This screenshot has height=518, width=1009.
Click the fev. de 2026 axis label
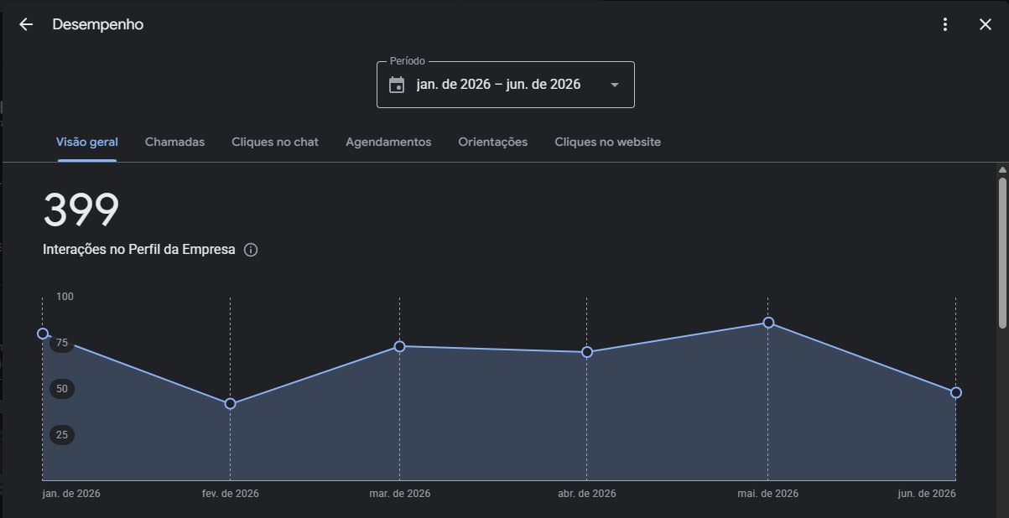tap(231, 494)
